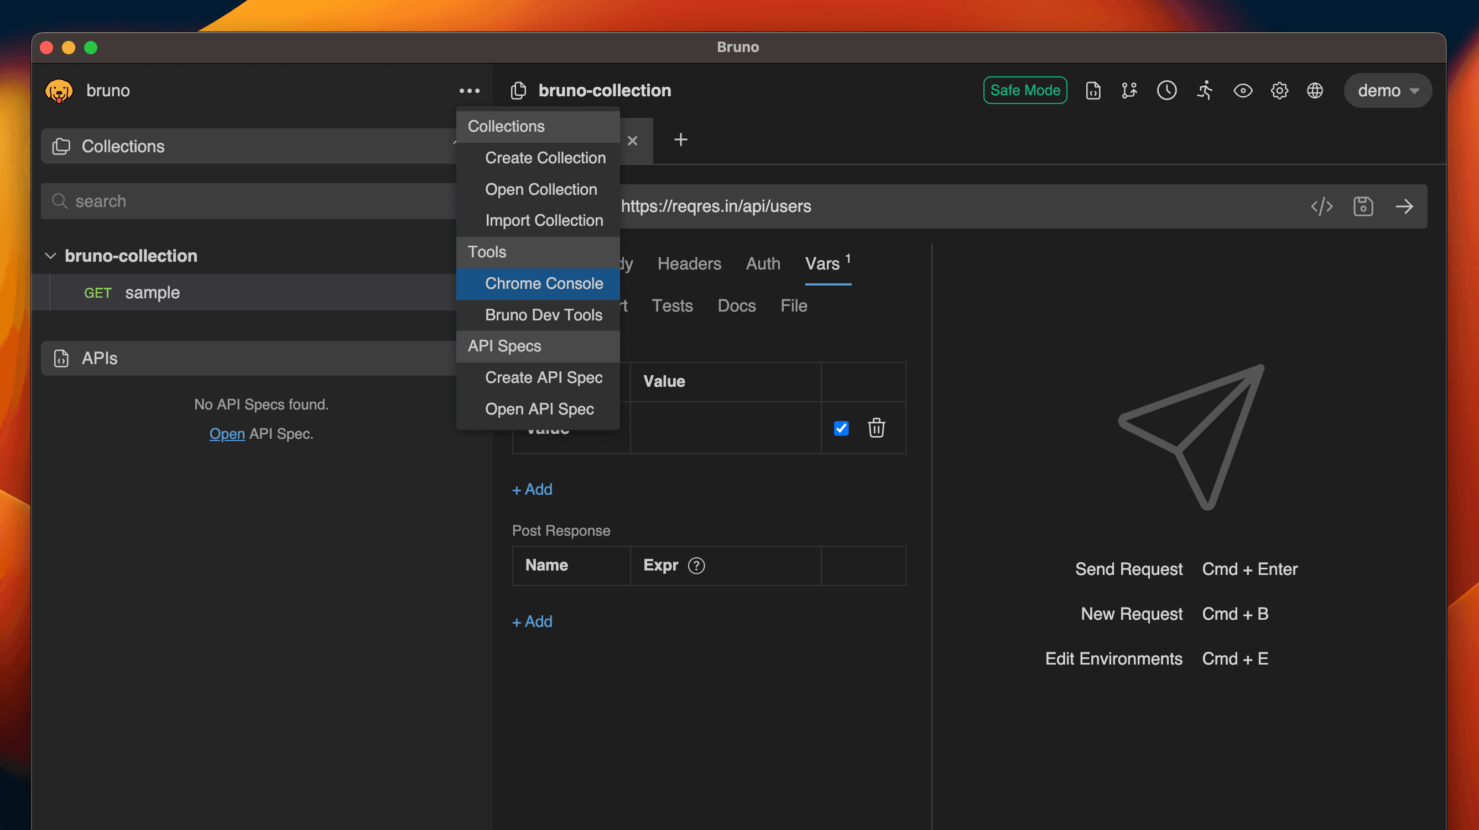
Task: Click the generate code icon
Action: pos(1321,206)
